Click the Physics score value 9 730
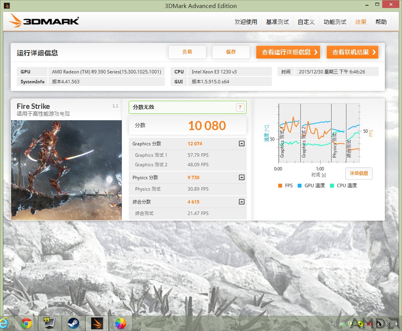The height and width of the screenshot is (331, 402). coord(193,178)
